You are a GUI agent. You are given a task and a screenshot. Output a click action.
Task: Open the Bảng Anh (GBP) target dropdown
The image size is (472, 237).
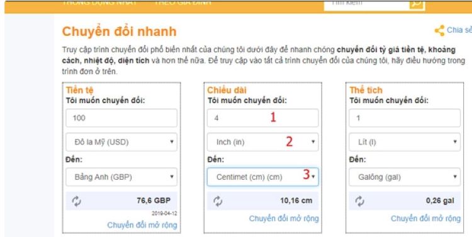tap(121, 177)
